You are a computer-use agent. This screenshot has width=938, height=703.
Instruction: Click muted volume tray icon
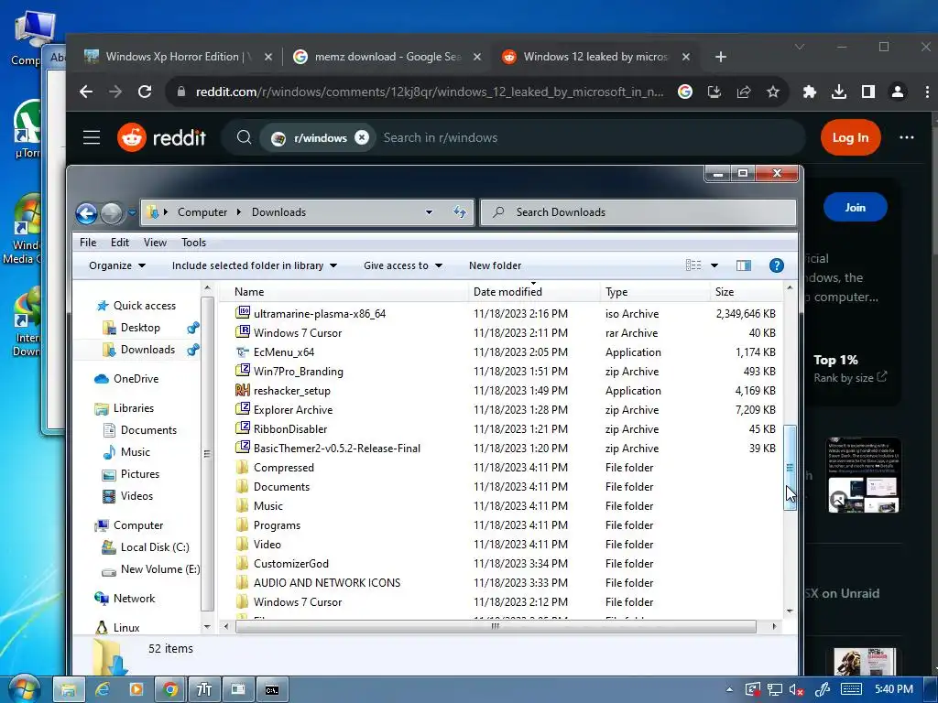(x=796, y=689)
